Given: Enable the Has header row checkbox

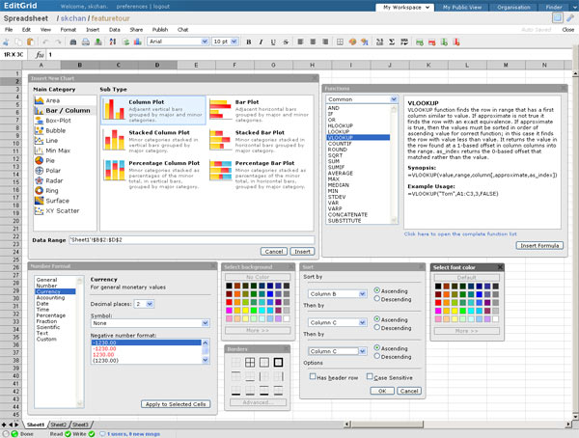Looking at the screenshot, I should [313, 377].
